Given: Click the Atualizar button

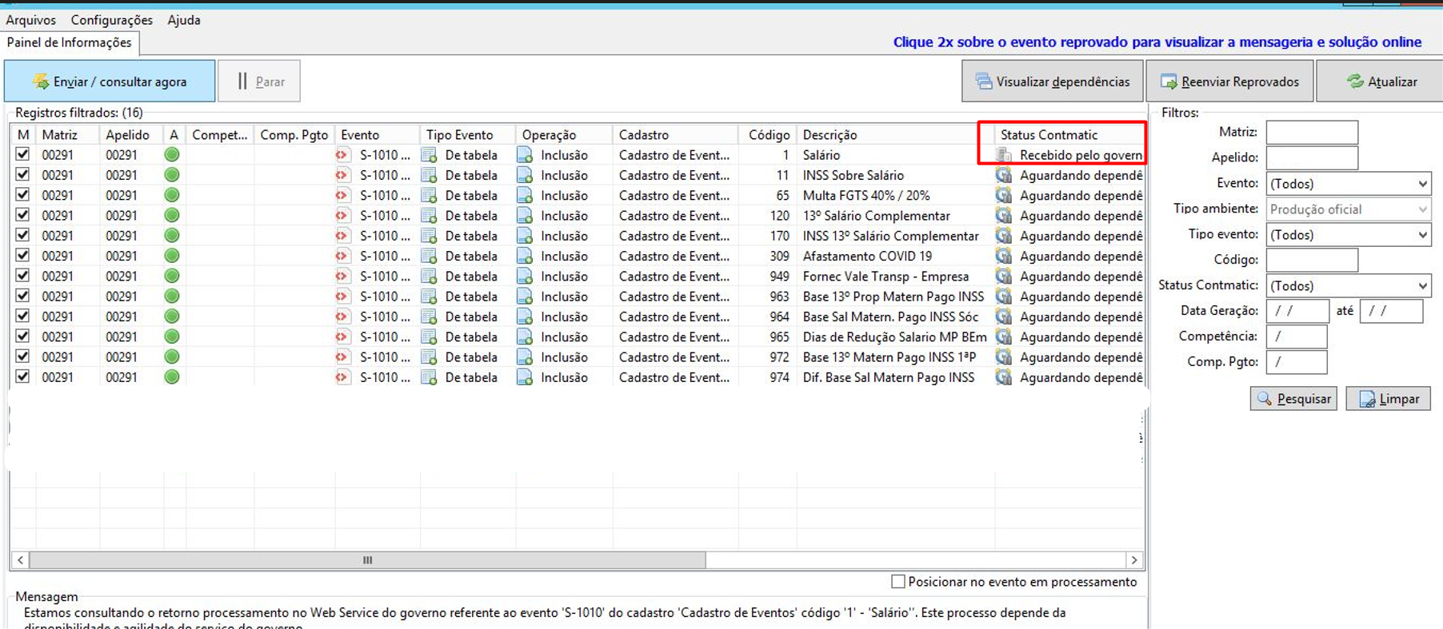Looking at the screenshot, I should 1381,81.
